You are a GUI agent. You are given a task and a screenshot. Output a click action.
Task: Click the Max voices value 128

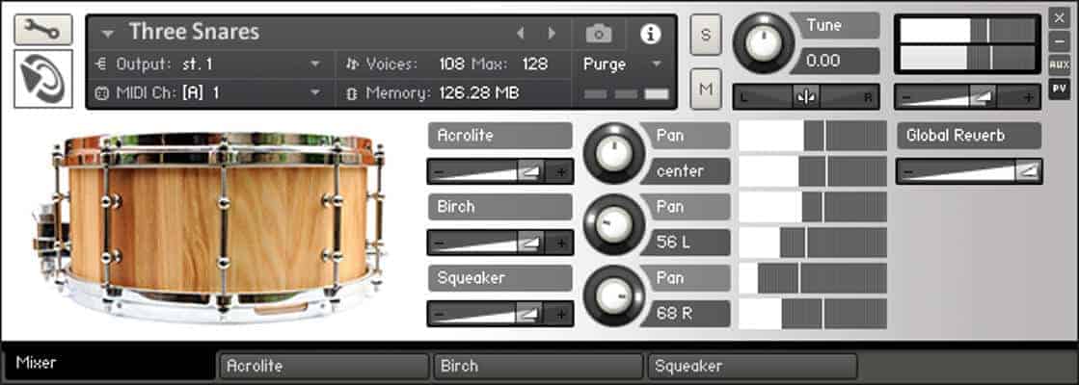coord(535,64)
